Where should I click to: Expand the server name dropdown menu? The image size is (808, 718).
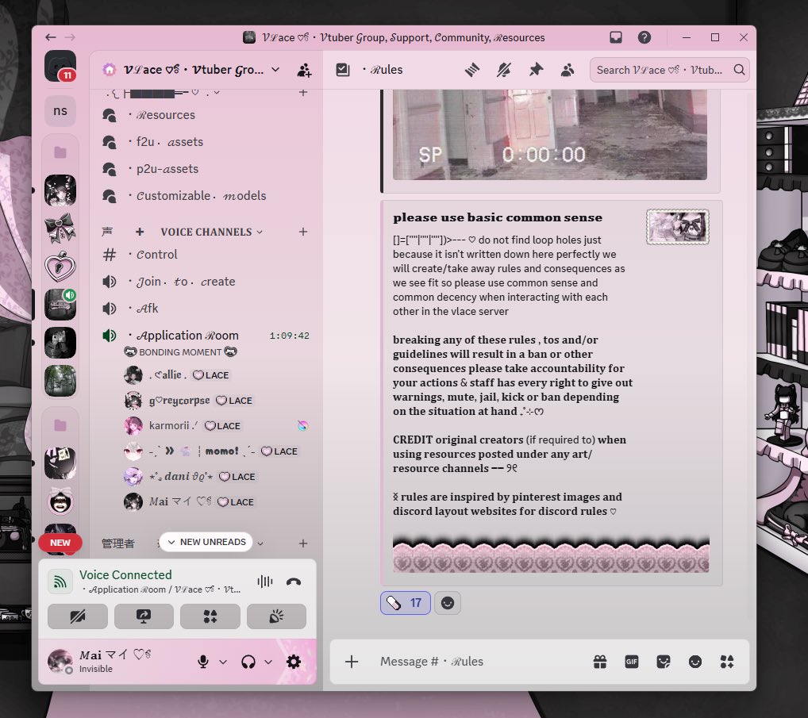pyautogui.click(x=275, y=70)
